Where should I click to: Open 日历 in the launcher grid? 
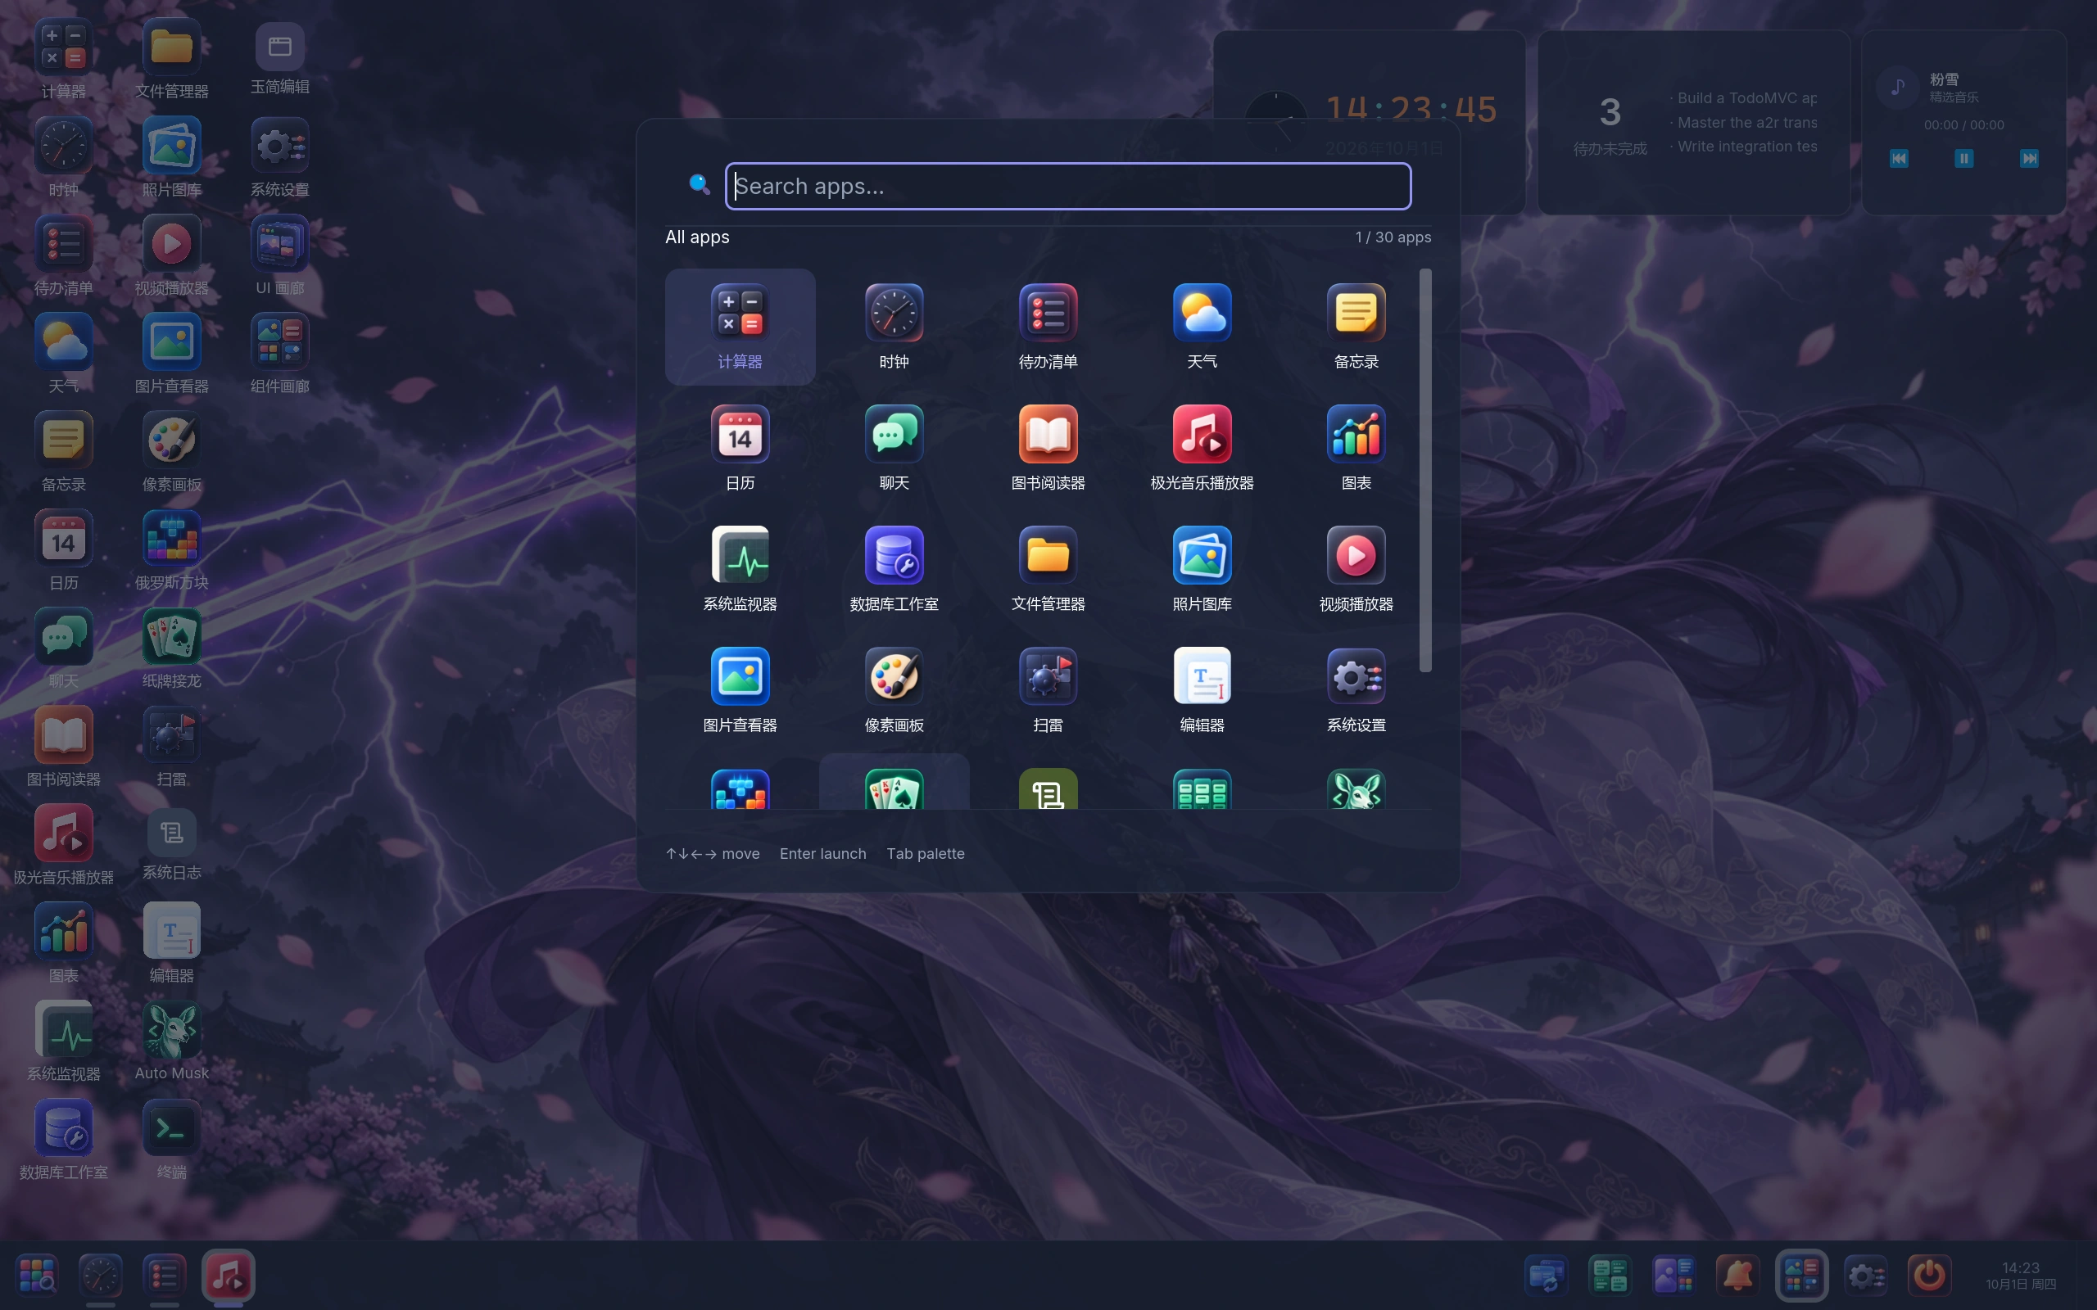pyautogui.click(x=740, y=448)
